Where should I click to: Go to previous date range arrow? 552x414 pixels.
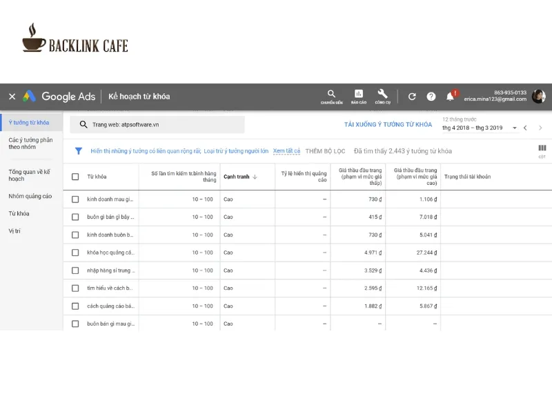pos(525,128)
